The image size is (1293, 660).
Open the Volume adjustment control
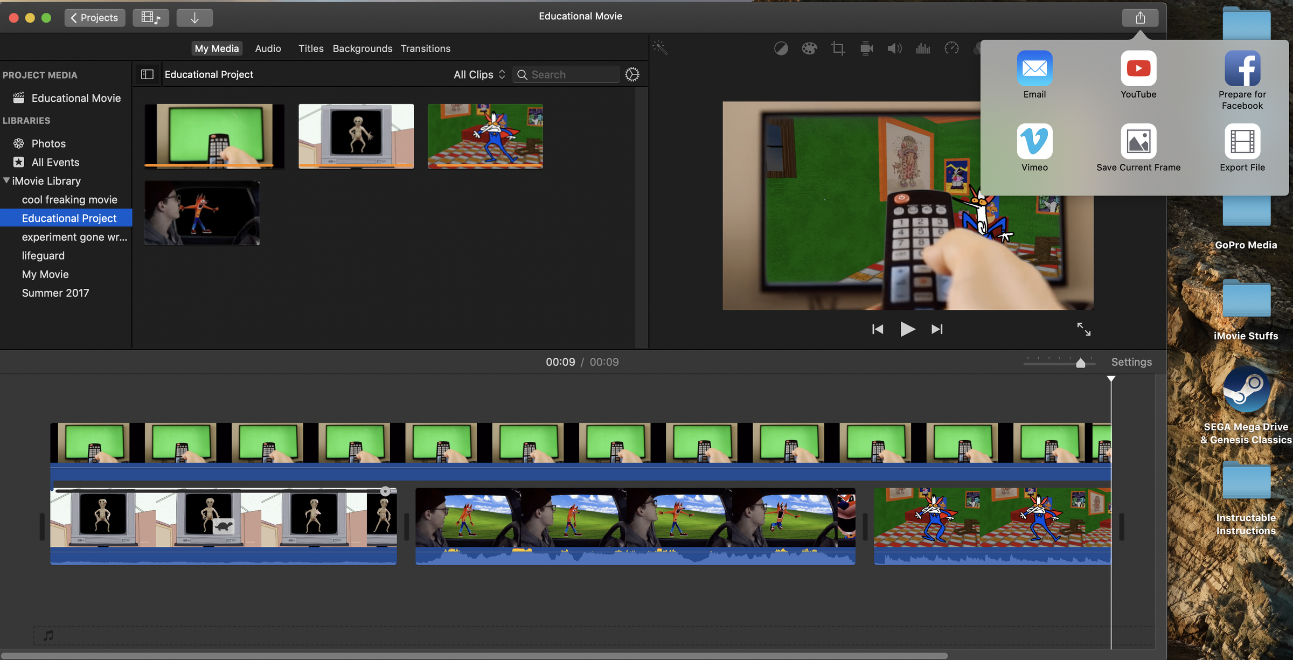pos(894,48)
